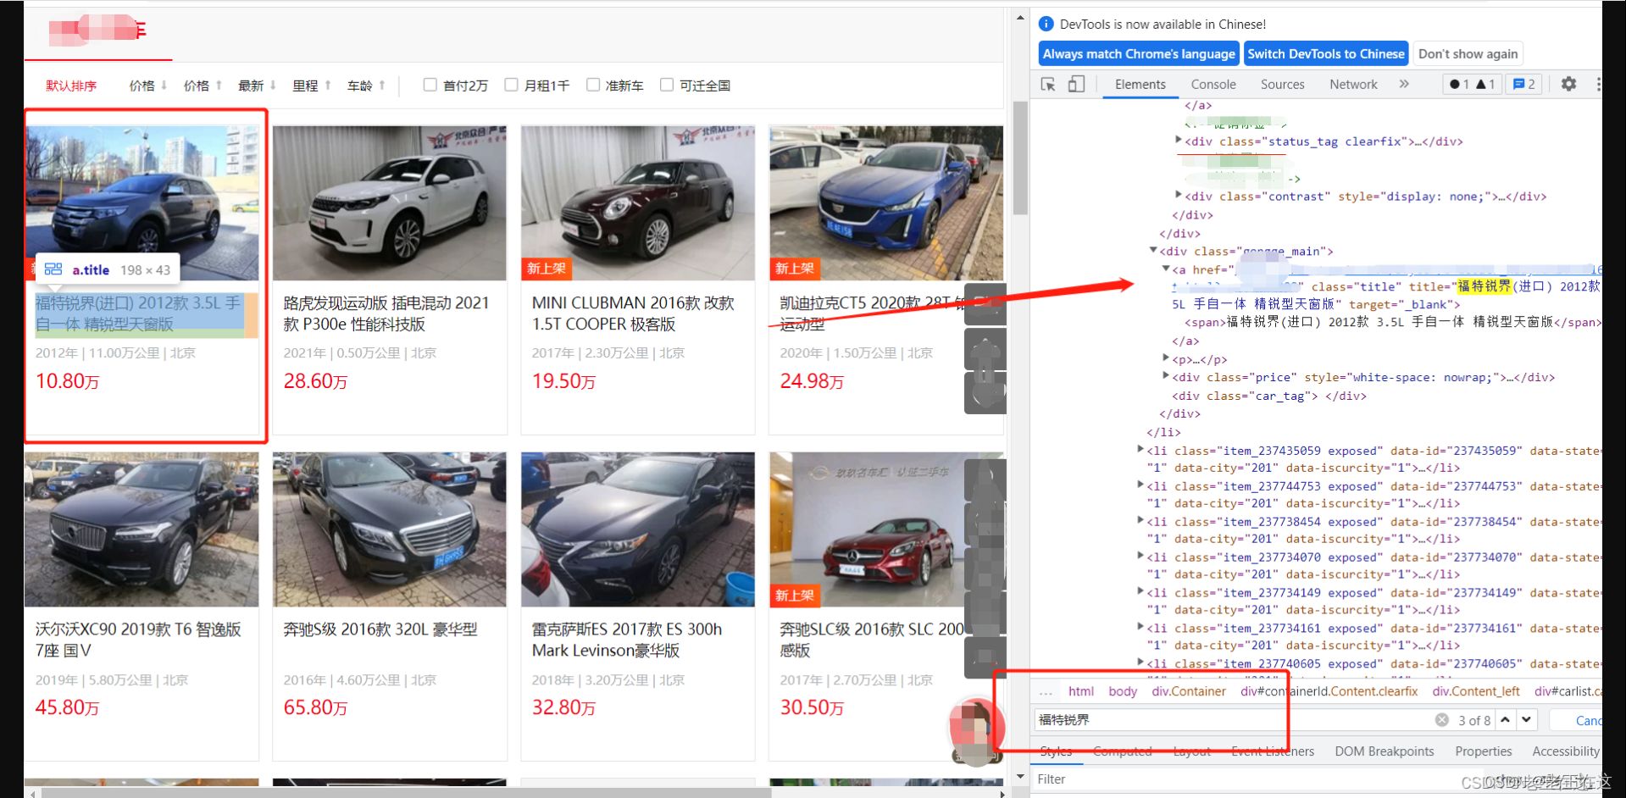Select html in DOM breadcrumb
This screenshot has width=1626, height=798.
tap(1080, 691)
